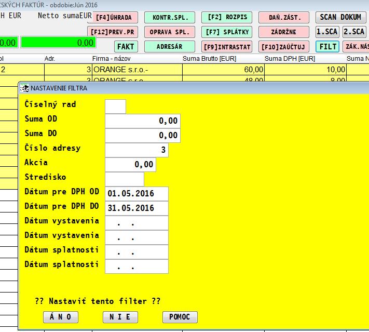
Task: Click the Číselný rad input field
Action: pyautogui.click(x=115, y=107)
